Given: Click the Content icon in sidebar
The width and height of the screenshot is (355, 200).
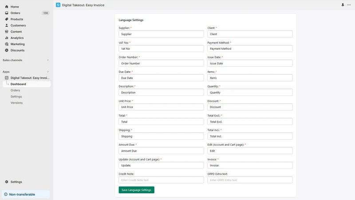Looking at the screenshot, I should click(x=7, y=32).
